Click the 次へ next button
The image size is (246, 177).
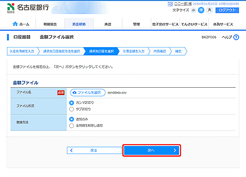pyautogui.click(x=152, y=151)
